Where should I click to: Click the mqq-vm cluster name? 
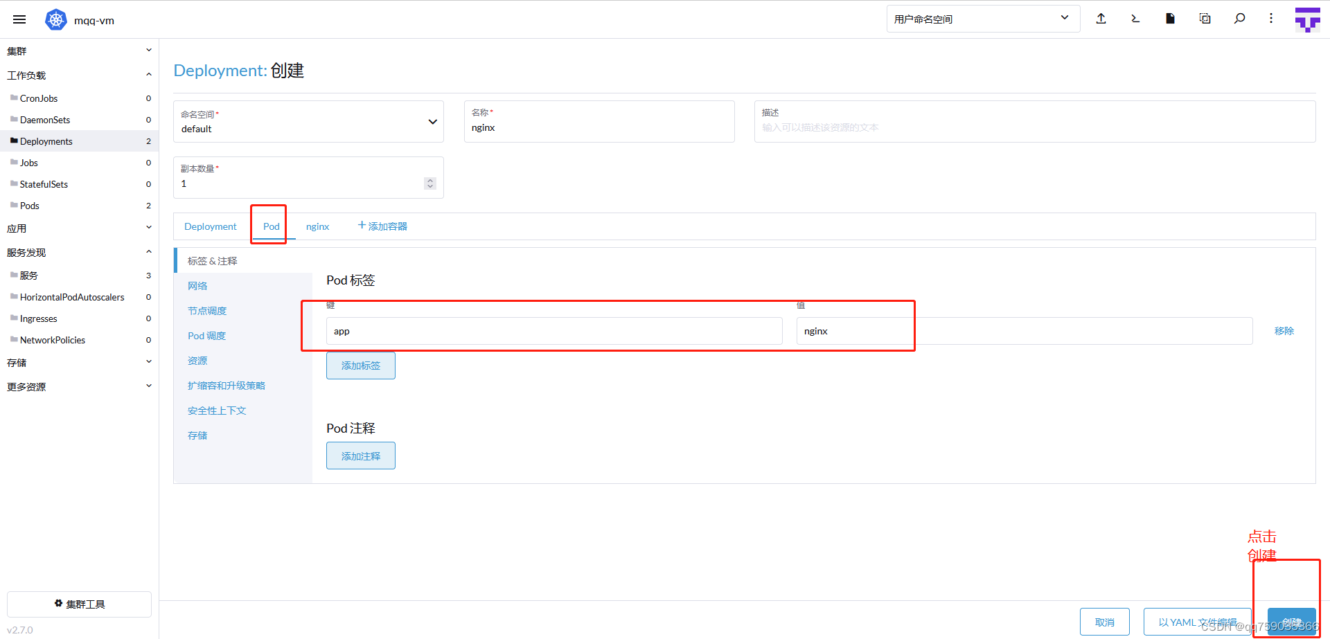[94, 20]
